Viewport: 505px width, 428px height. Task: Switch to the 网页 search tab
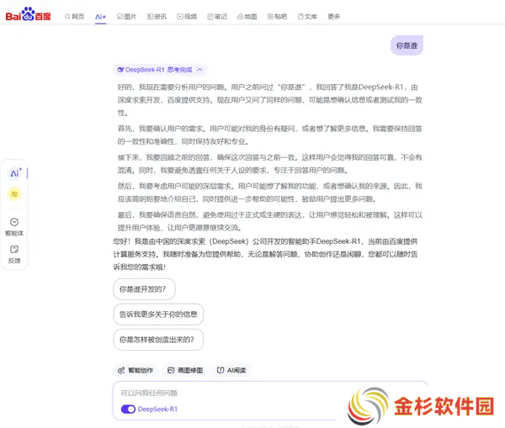click(74, 17)
